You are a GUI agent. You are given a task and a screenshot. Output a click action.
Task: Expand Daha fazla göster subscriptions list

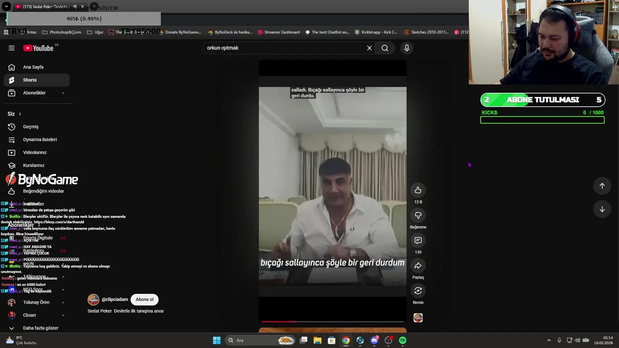[x=37, y=328]
